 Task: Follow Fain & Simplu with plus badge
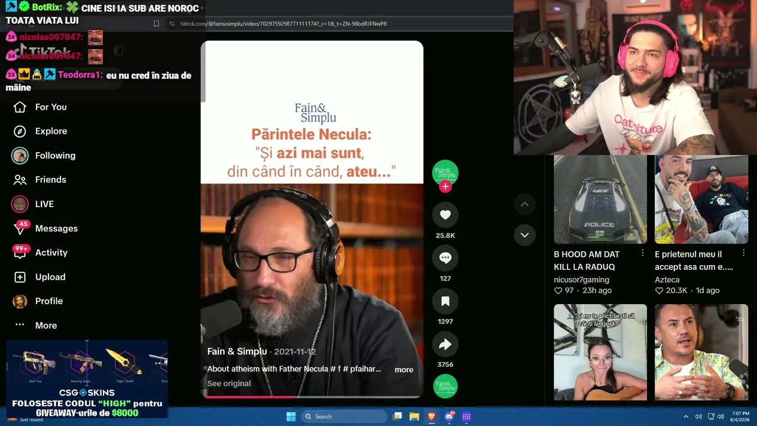445,186
